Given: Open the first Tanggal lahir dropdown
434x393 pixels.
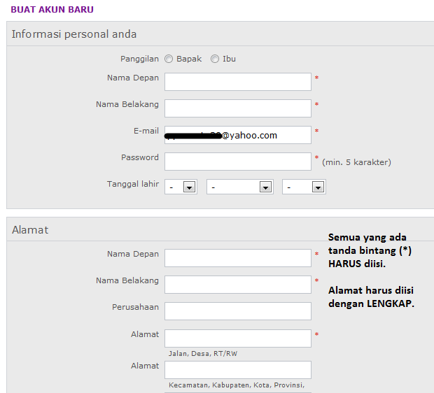Looking at the screenshot, I should 181,187.
